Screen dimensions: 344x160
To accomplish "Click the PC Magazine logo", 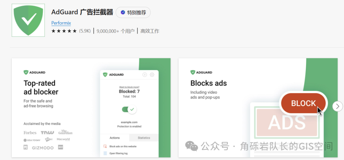I will 26,147.
